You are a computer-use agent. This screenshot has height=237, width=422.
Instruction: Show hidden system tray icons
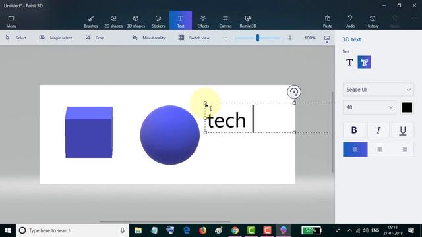pyautogui.click(x=349, y=230)
